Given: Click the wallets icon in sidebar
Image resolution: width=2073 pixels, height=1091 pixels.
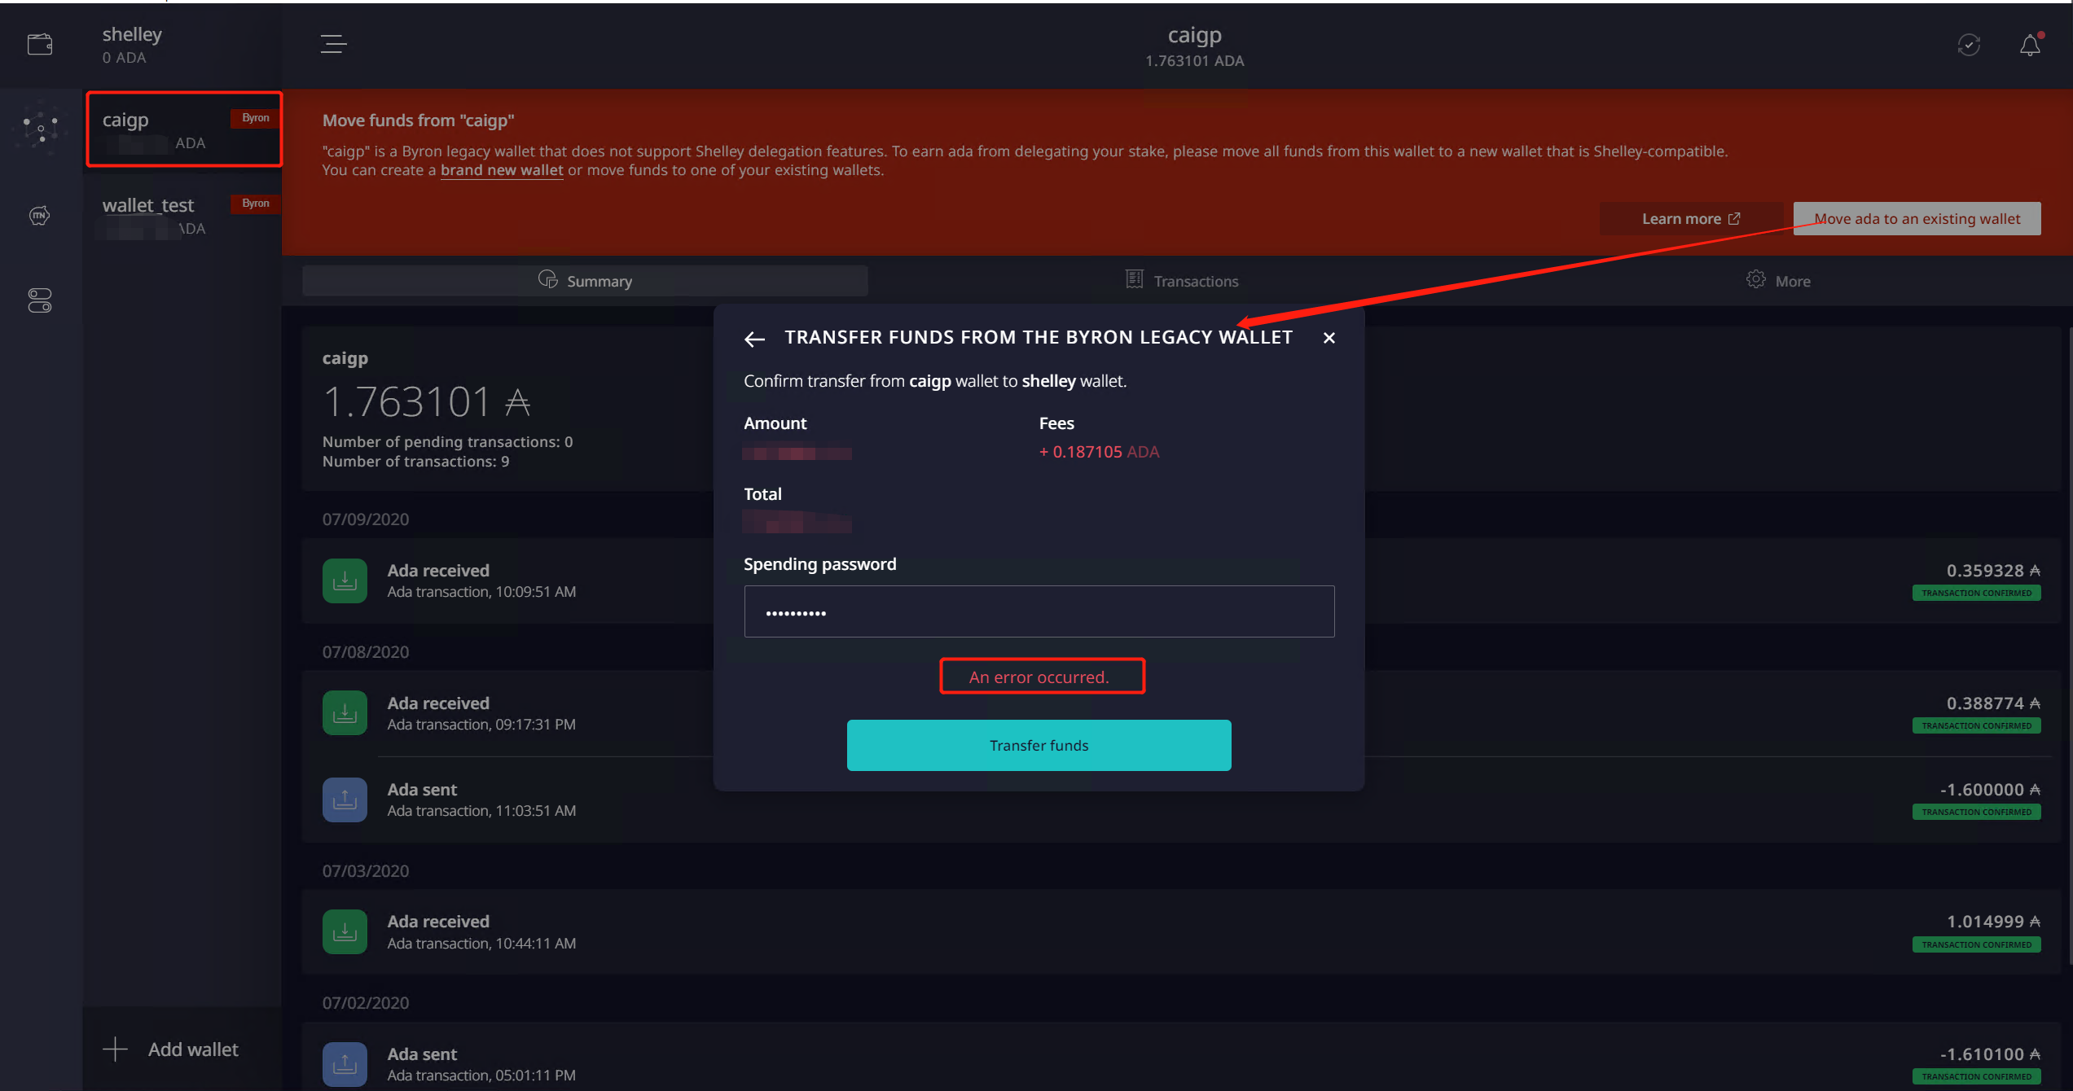Looking at the screenshot, I should tap(40, 44).
